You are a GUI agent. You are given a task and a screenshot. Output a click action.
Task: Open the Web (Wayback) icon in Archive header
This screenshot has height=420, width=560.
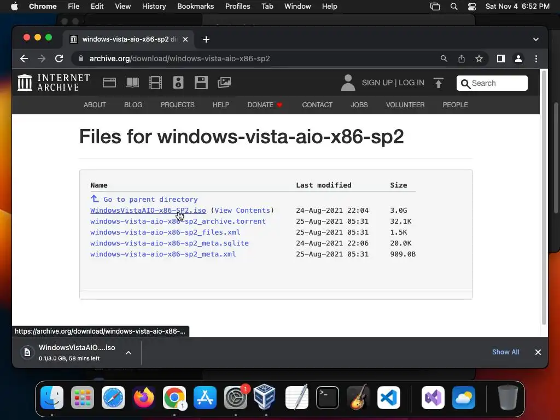(109, 83)
